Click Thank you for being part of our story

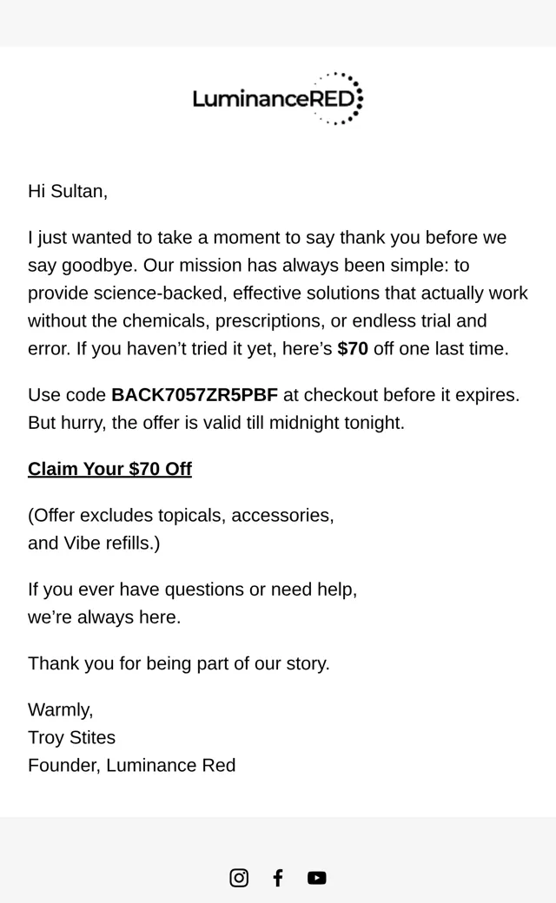[179, 663]
